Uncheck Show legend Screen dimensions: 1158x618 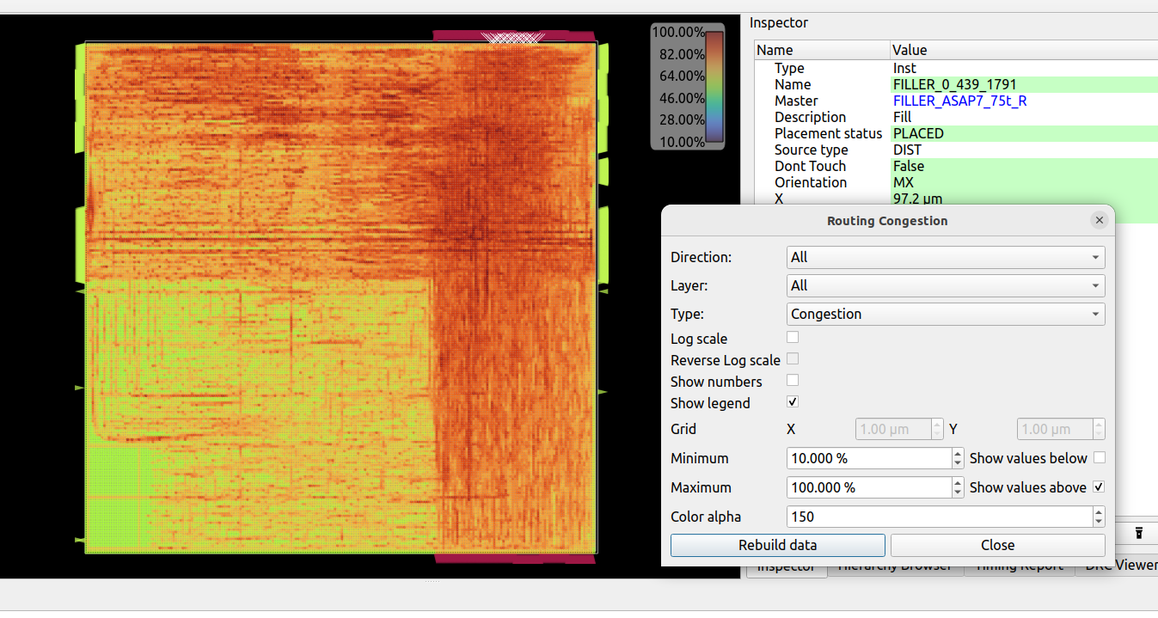[792, 401]
